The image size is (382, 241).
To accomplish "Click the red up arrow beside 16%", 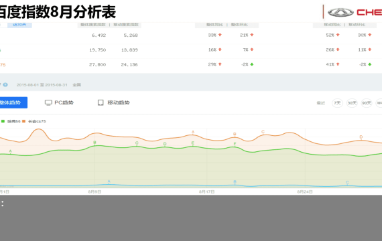I will pyautogui.click(x=220, y=50).
